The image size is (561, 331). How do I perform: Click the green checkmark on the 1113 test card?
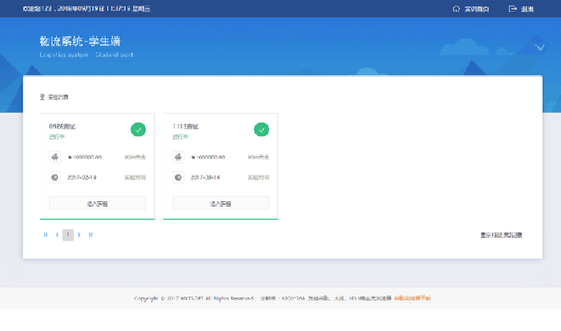click(x=261, y=129)
